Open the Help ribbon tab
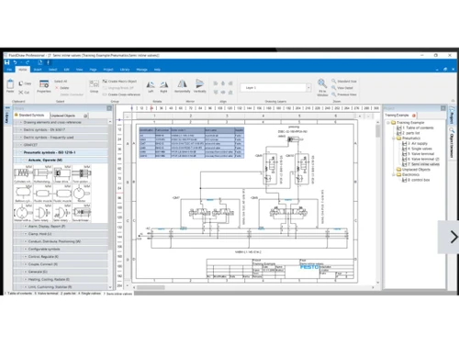The width and height of the screenshot is (459, 344). (x=157, y=70)
